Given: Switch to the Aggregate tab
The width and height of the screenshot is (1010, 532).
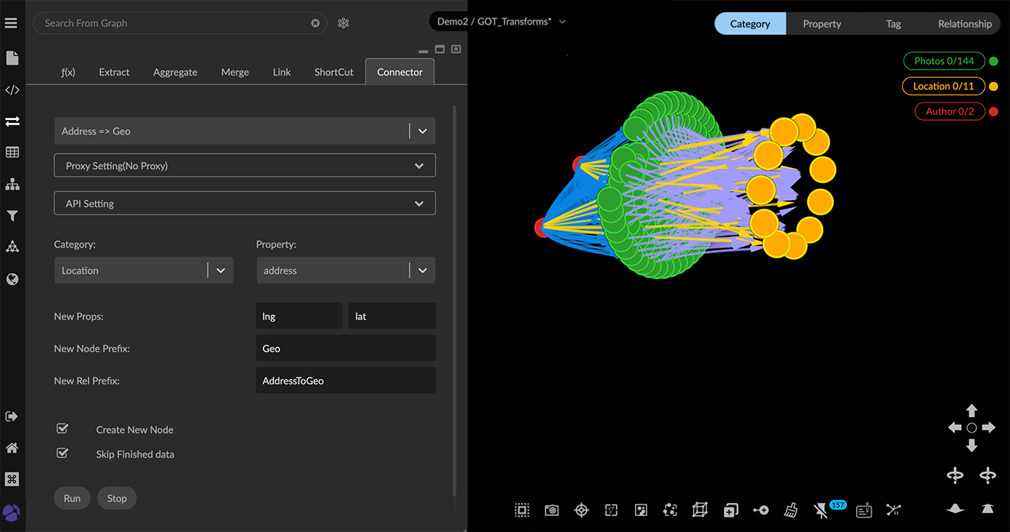Looking at the screenshot, I should click(175, 72).
